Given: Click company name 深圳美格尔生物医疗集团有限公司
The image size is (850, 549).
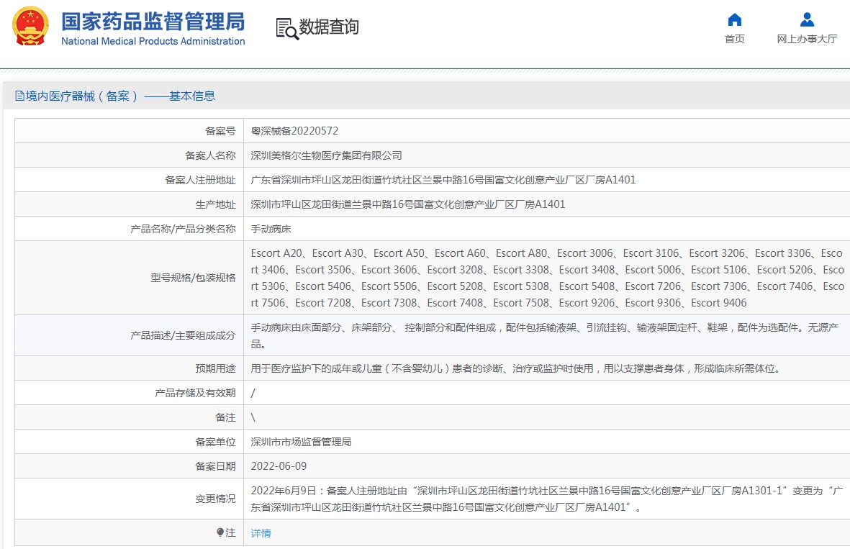Looking at the screenshot, I should [326, 155].
